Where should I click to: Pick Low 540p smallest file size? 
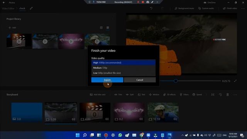coord(123,73)
